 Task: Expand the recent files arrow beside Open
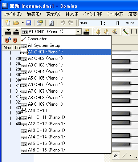pyautogui.click(x=23, y=23)
